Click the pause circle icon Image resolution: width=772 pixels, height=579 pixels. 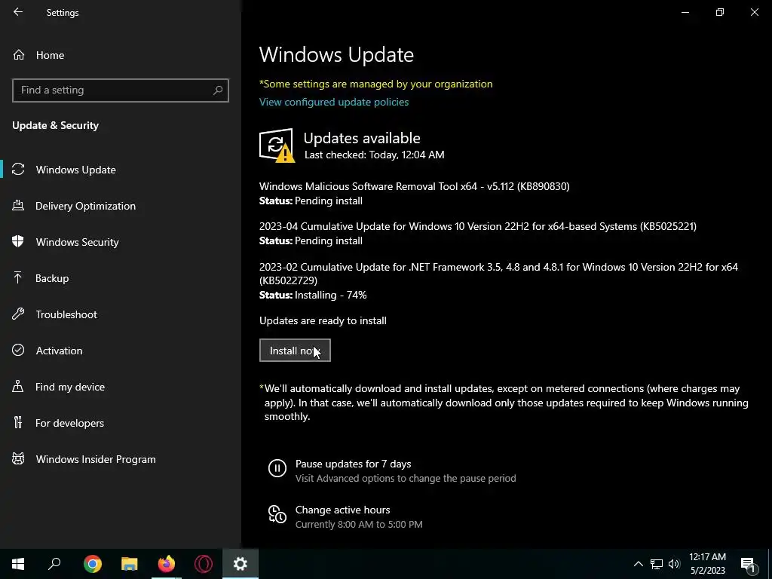[277, 467]
